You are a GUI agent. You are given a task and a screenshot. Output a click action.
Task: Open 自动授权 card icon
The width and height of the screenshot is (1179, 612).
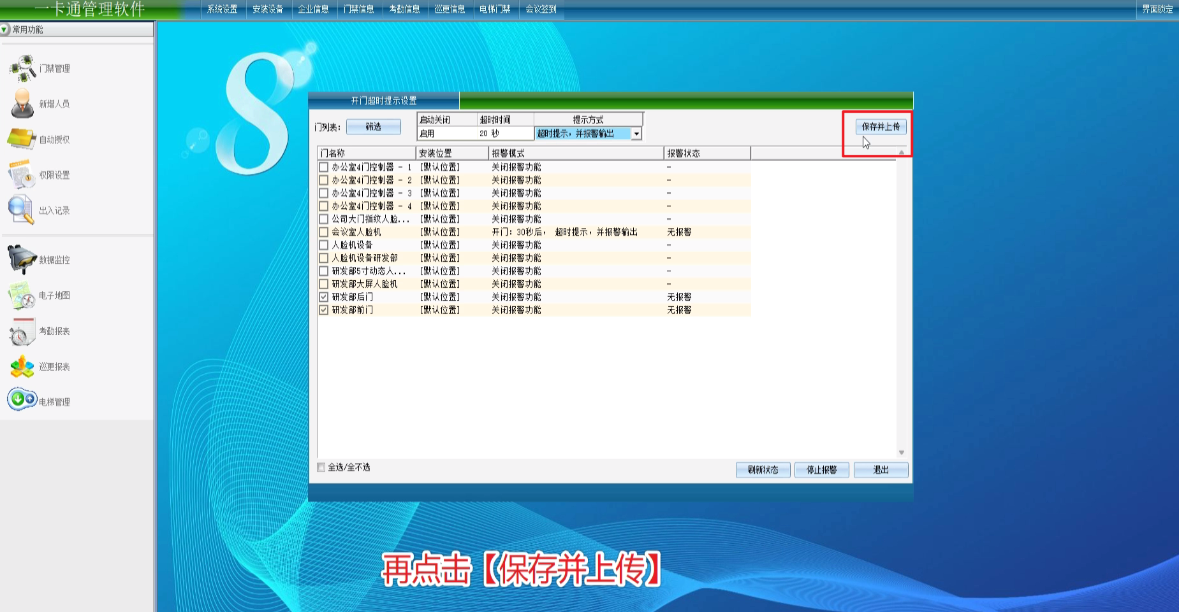[22, 139]
